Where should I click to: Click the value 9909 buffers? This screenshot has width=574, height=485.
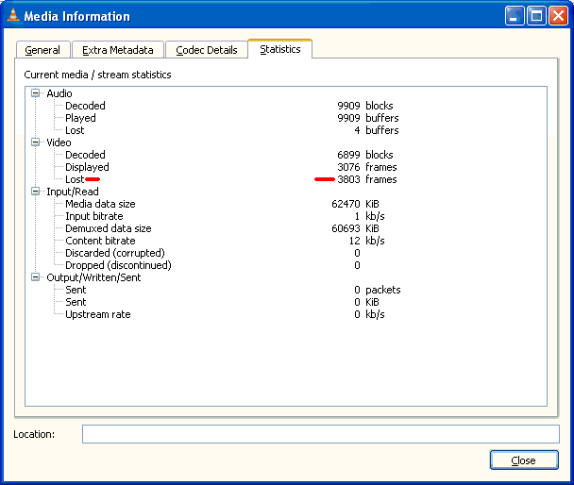[x=367, y=118]
